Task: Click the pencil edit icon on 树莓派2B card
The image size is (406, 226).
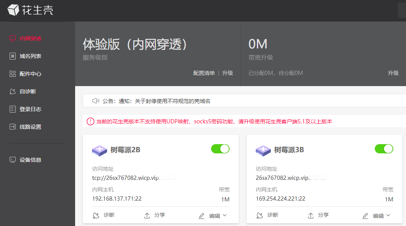Action: click(201, 216)
